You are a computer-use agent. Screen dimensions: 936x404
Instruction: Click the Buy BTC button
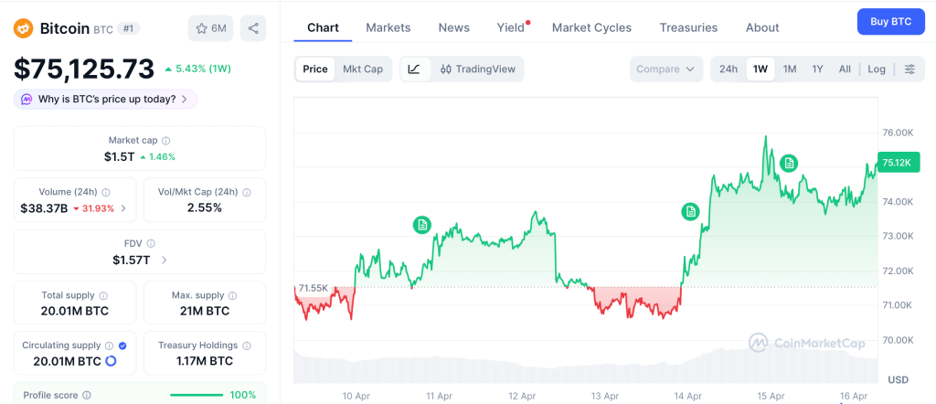pyautogui.click(x=890, y=21)
